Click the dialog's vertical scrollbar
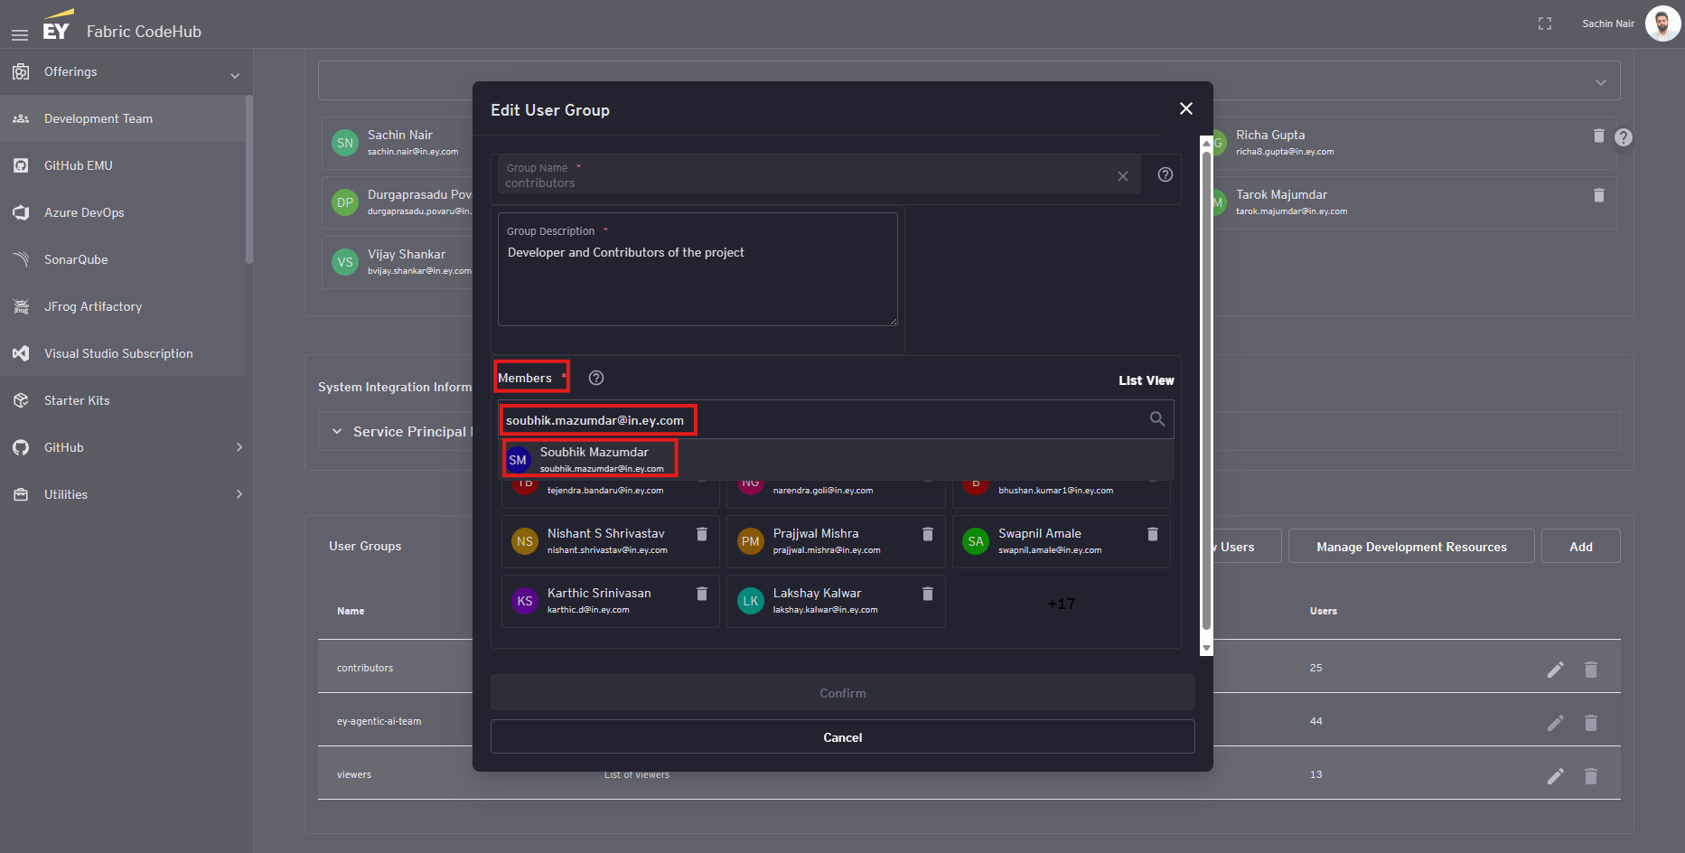Screen dimensions: 1685x853 point(1205,389)
